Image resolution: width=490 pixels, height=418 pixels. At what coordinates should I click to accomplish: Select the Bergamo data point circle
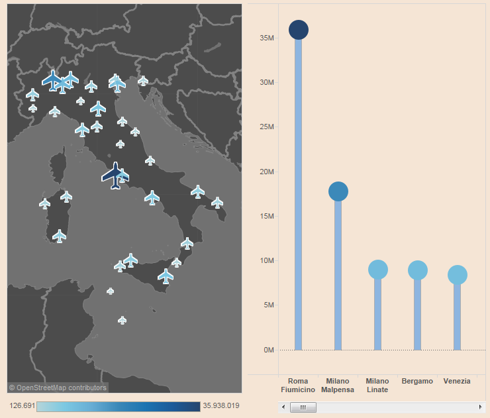tap(417, 270)
